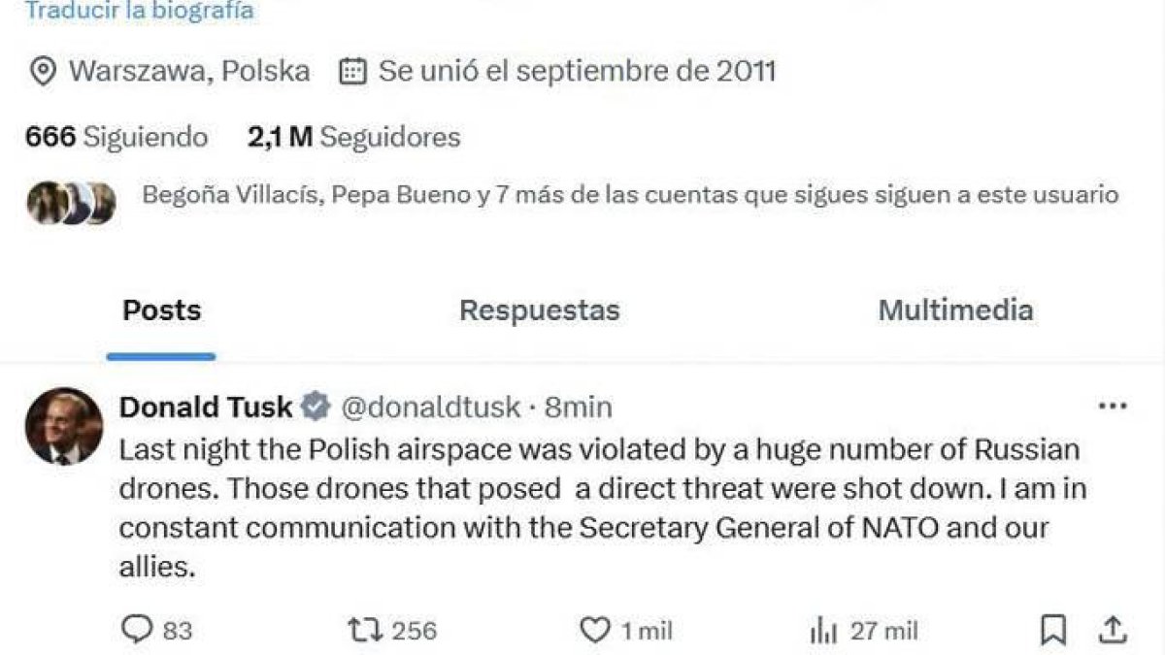View the 666 Siguiendo list
This screenshot has height=655, width=1165.
tap(116, 137)
